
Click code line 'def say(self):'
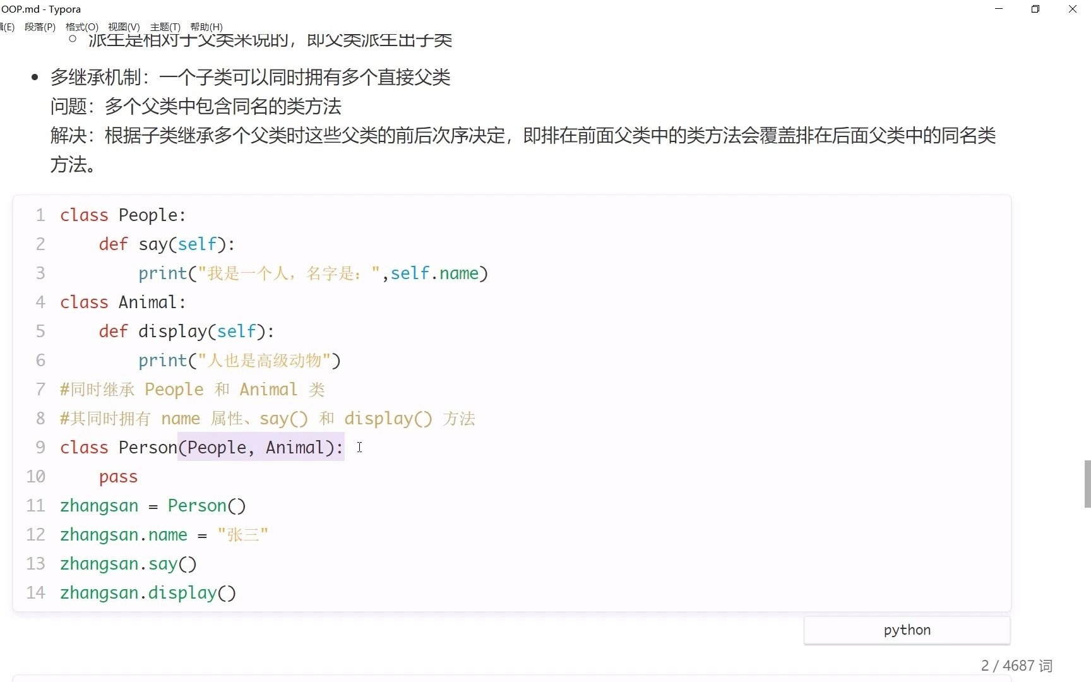pos(167,244)
